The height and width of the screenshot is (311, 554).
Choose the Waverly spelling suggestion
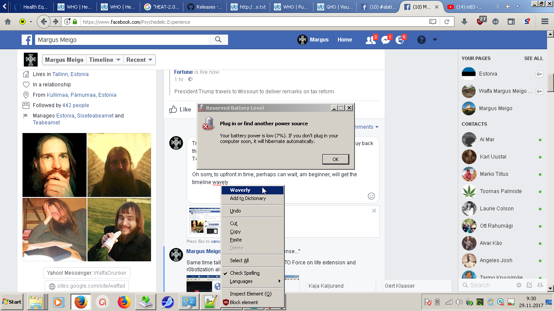point(240,190)
